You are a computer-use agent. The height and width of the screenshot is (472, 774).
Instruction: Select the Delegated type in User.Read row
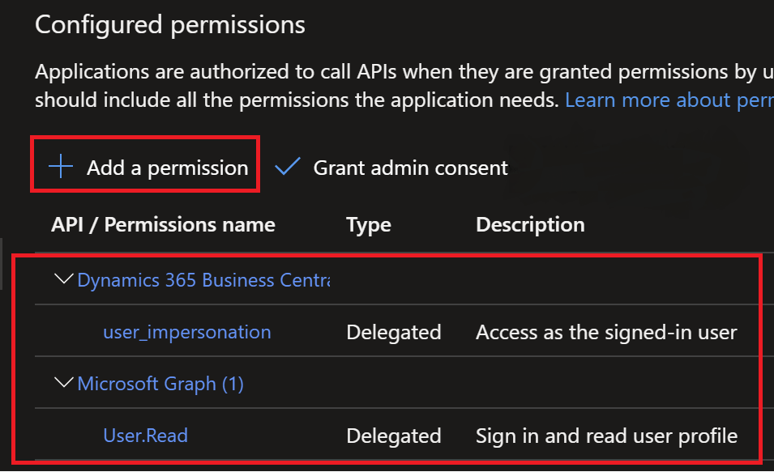pyautogui.click(x=394, y=436)
